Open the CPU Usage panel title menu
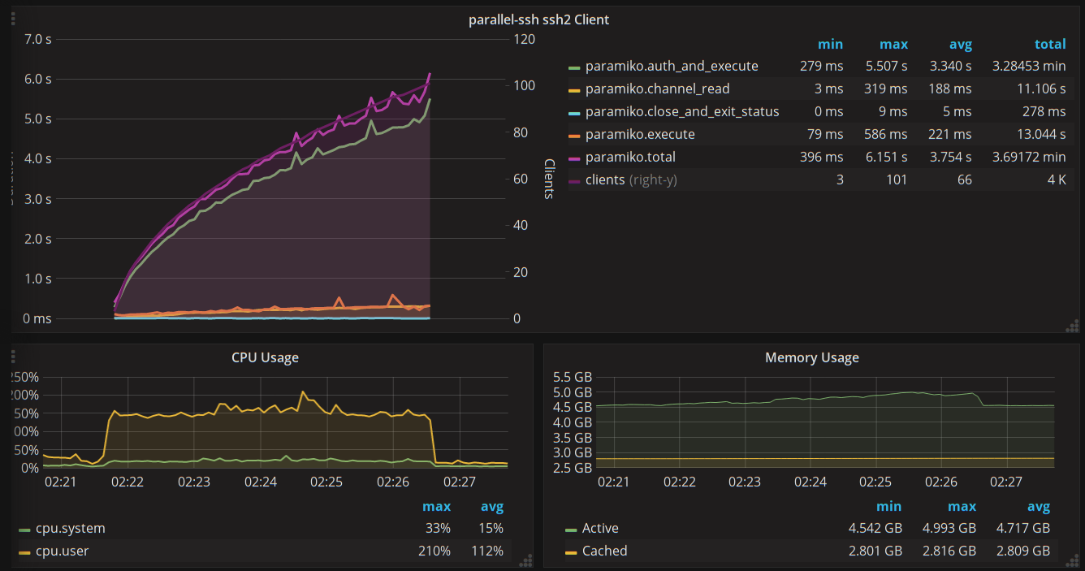 (265, 357)
